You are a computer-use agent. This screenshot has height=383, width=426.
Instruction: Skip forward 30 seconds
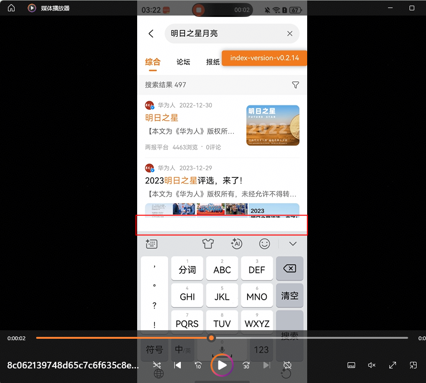coord(246,365)
